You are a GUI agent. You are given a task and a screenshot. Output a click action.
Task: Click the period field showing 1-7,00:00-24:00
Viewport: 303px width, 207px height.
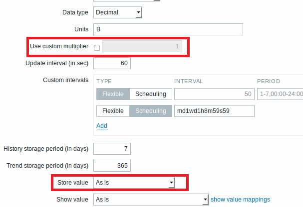(x=280, y=94)
